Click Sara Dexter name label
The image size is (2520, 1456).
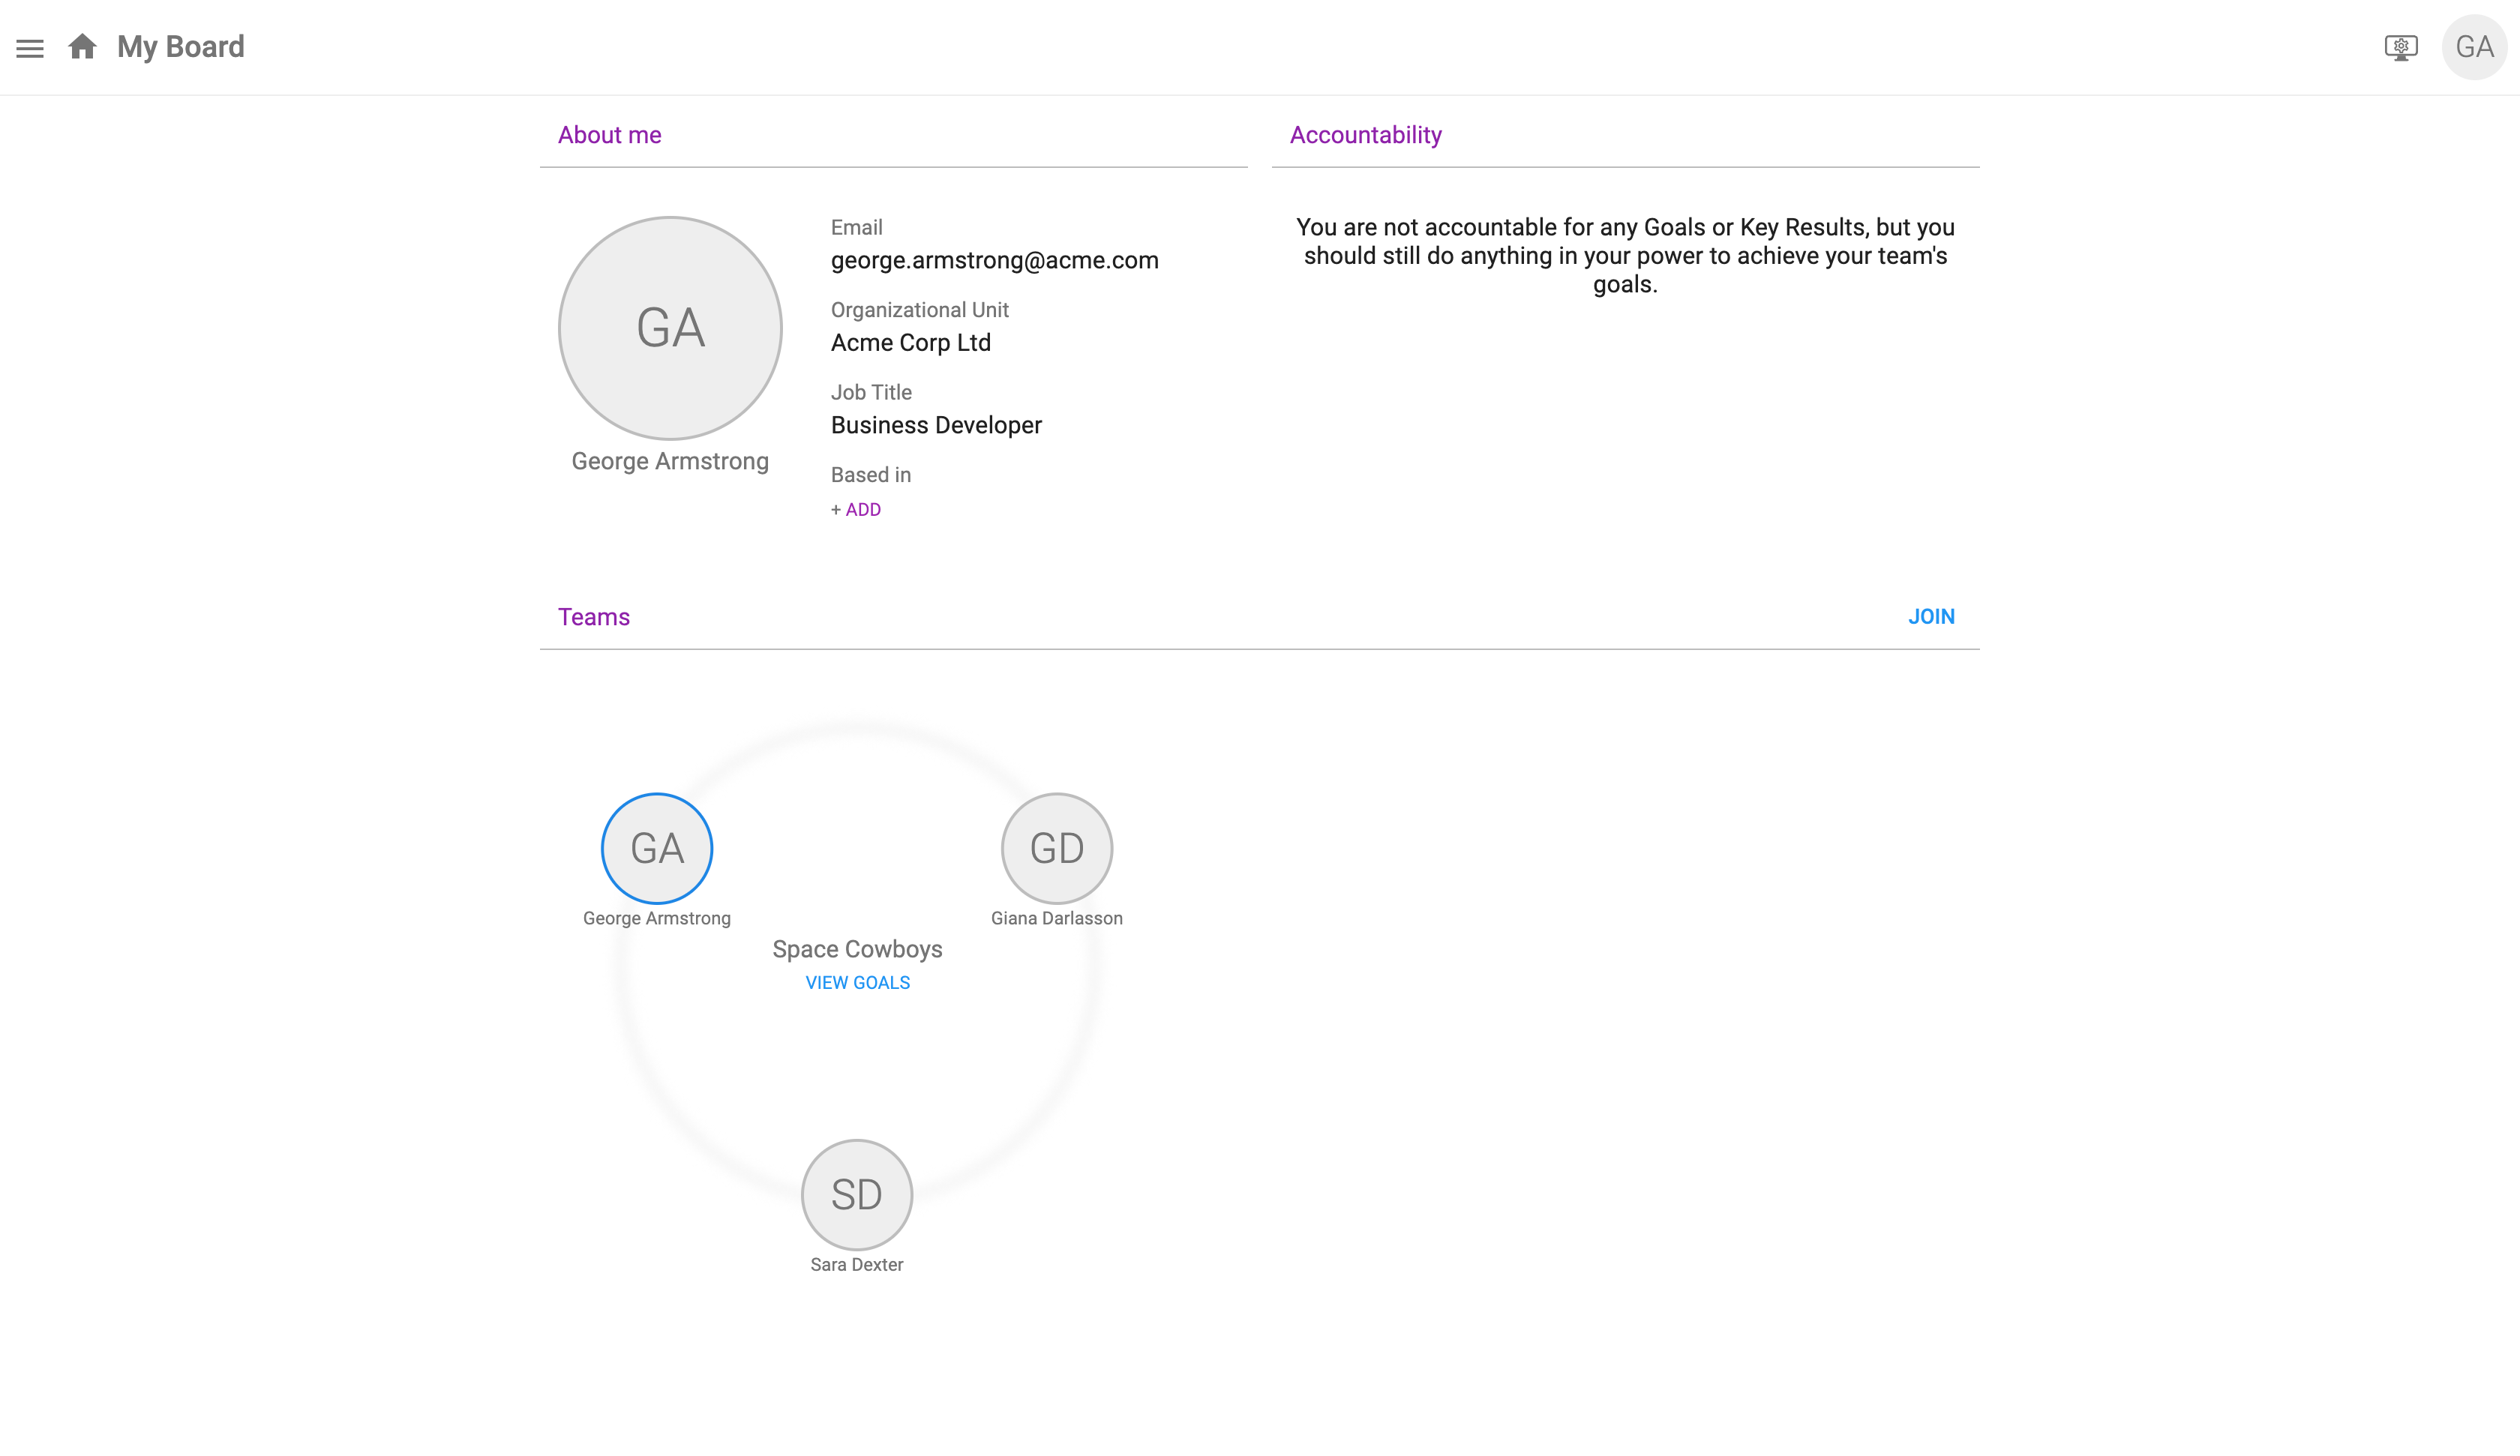pyautogui.click(x=857, y=1265)
